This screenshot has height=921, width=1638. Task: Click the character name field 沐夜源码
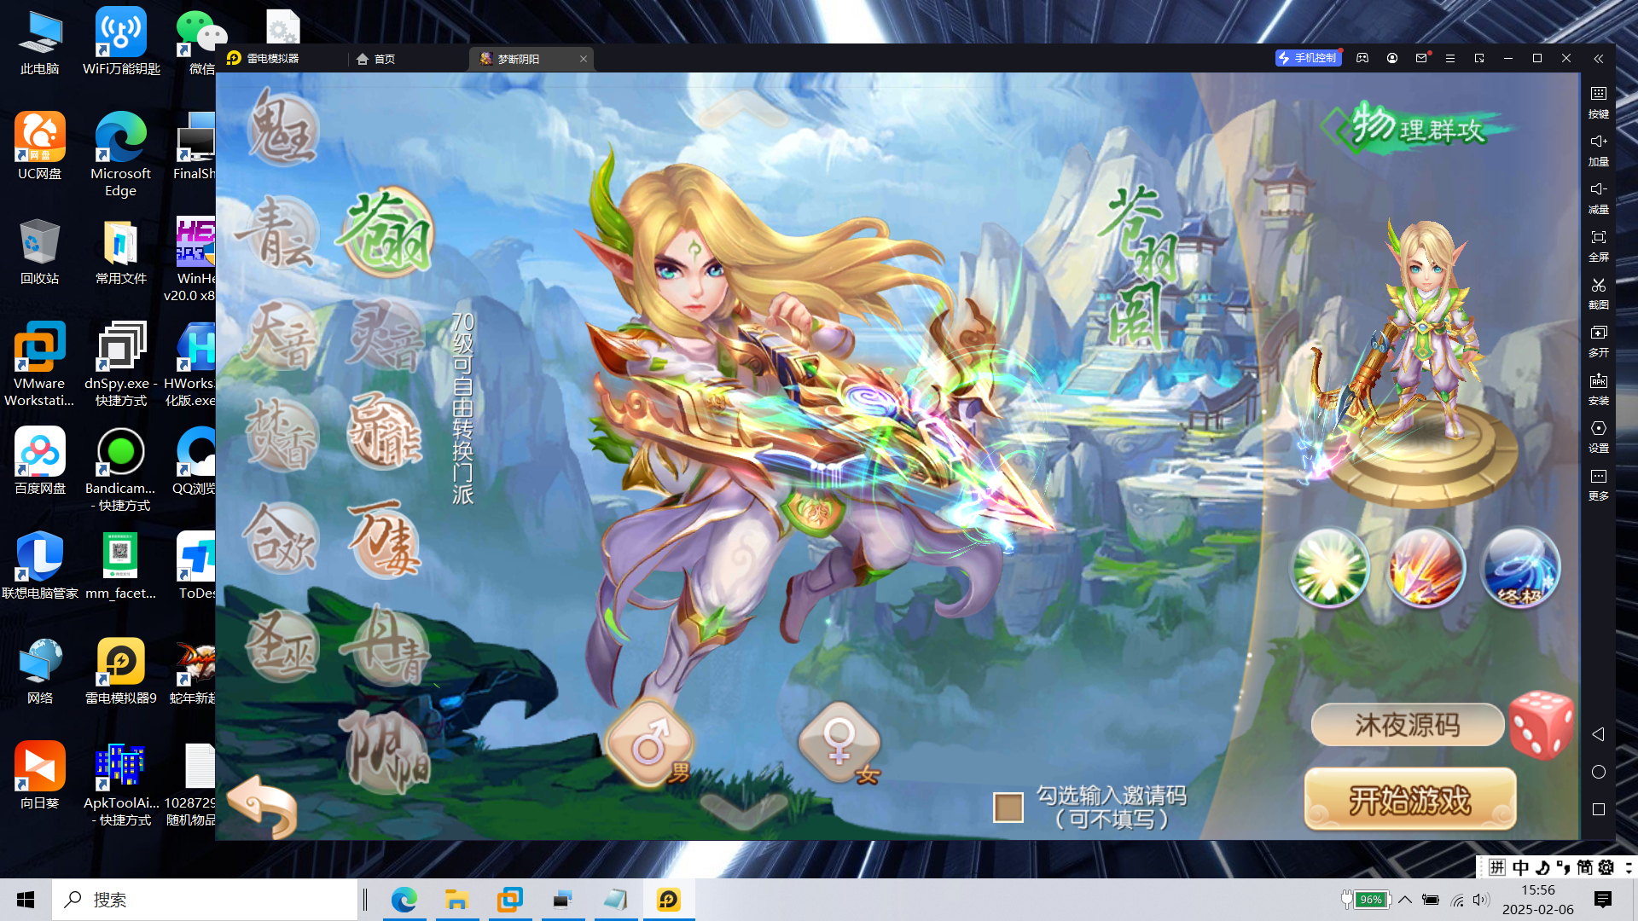pyautogui.click(x=1407, y=725)
